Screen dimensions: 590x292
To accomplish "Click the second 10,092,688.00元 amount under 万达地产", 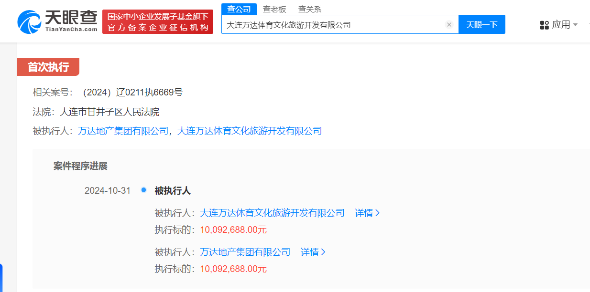I will (233, 269).
